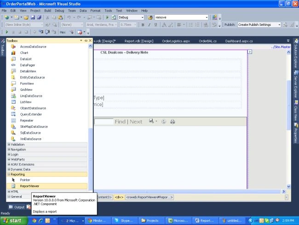Open the Debug menu
This screenshot has width=299, height=225.
pyautogui.click(x=59, y=11)
